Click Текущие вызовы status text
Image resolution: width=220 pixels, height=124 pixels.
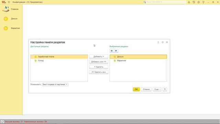pos(14,122)
